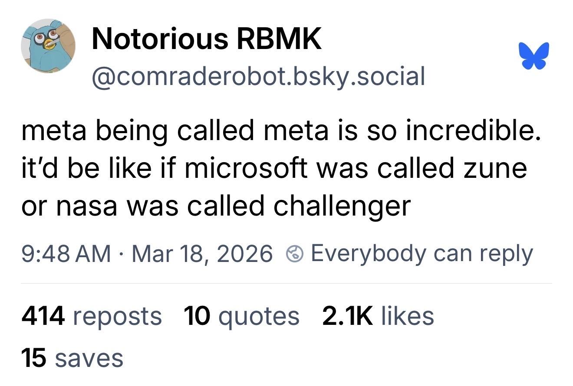
Task: Open the 10 quotes list
Action: [x=241, y=316]
